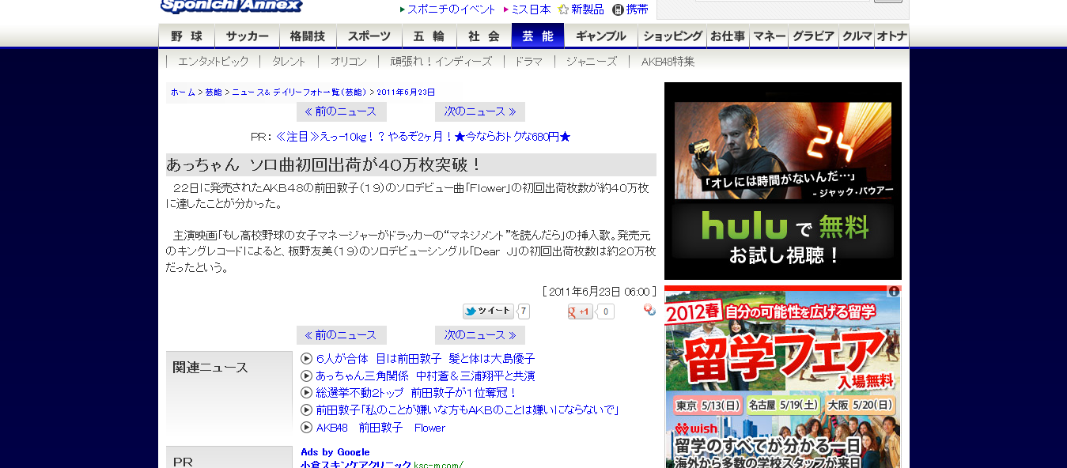Select the ショッピング navigation tab
The height and width of the screenshot is (468, 1067).
(x=672, y=36)
